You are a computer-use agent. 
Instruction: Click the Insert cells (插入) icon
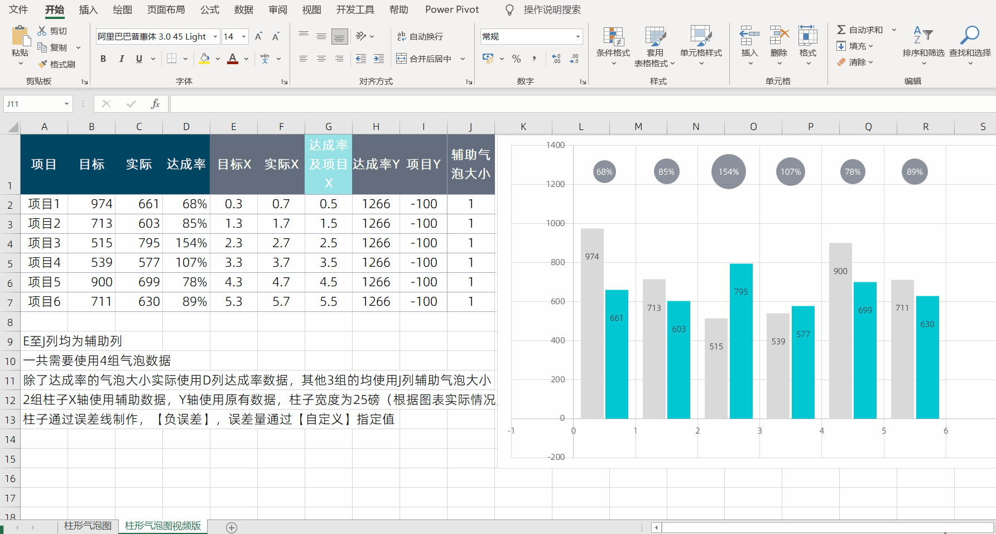749,36
